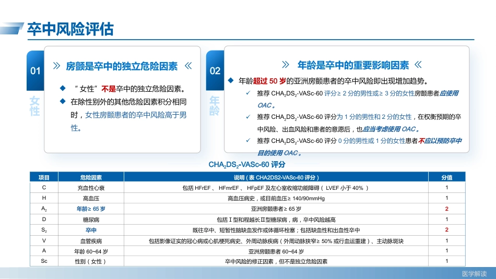Screen dimensions: 496x279
Task: Click the 医学解读 footer label
Action: (475, 274)
